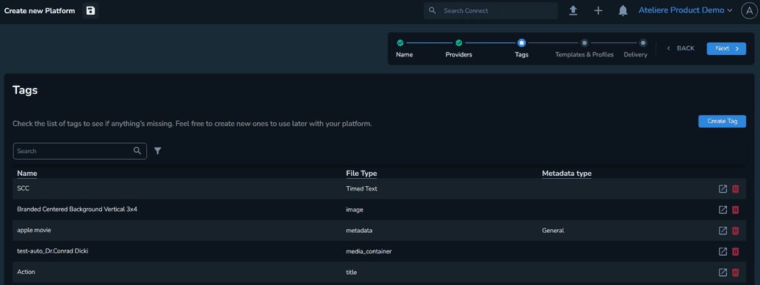Image resolution: width=760 pixels, height=285 pixels.
Task: Go to the Providers step
Action: (x=458, y=49)
